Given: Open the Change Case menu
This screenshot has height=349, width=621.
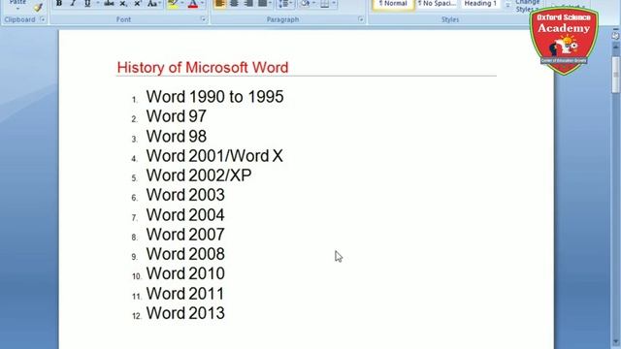Looking at the screenshot, I should 153,4.
